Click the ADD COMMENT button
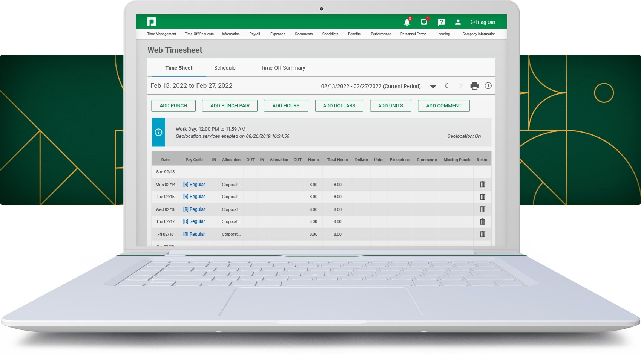641x360 pixels. click(x=443, y=106)
